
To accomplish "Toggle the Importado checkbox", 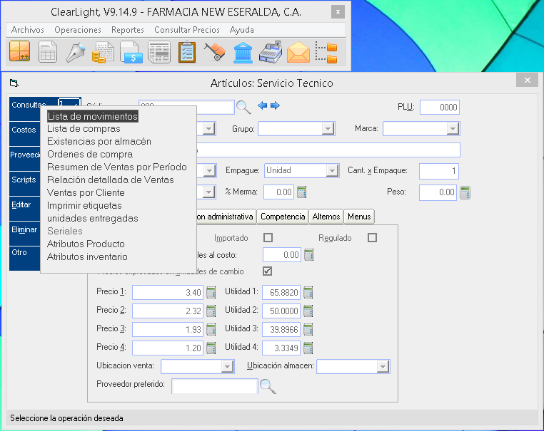I will point(268,237).
